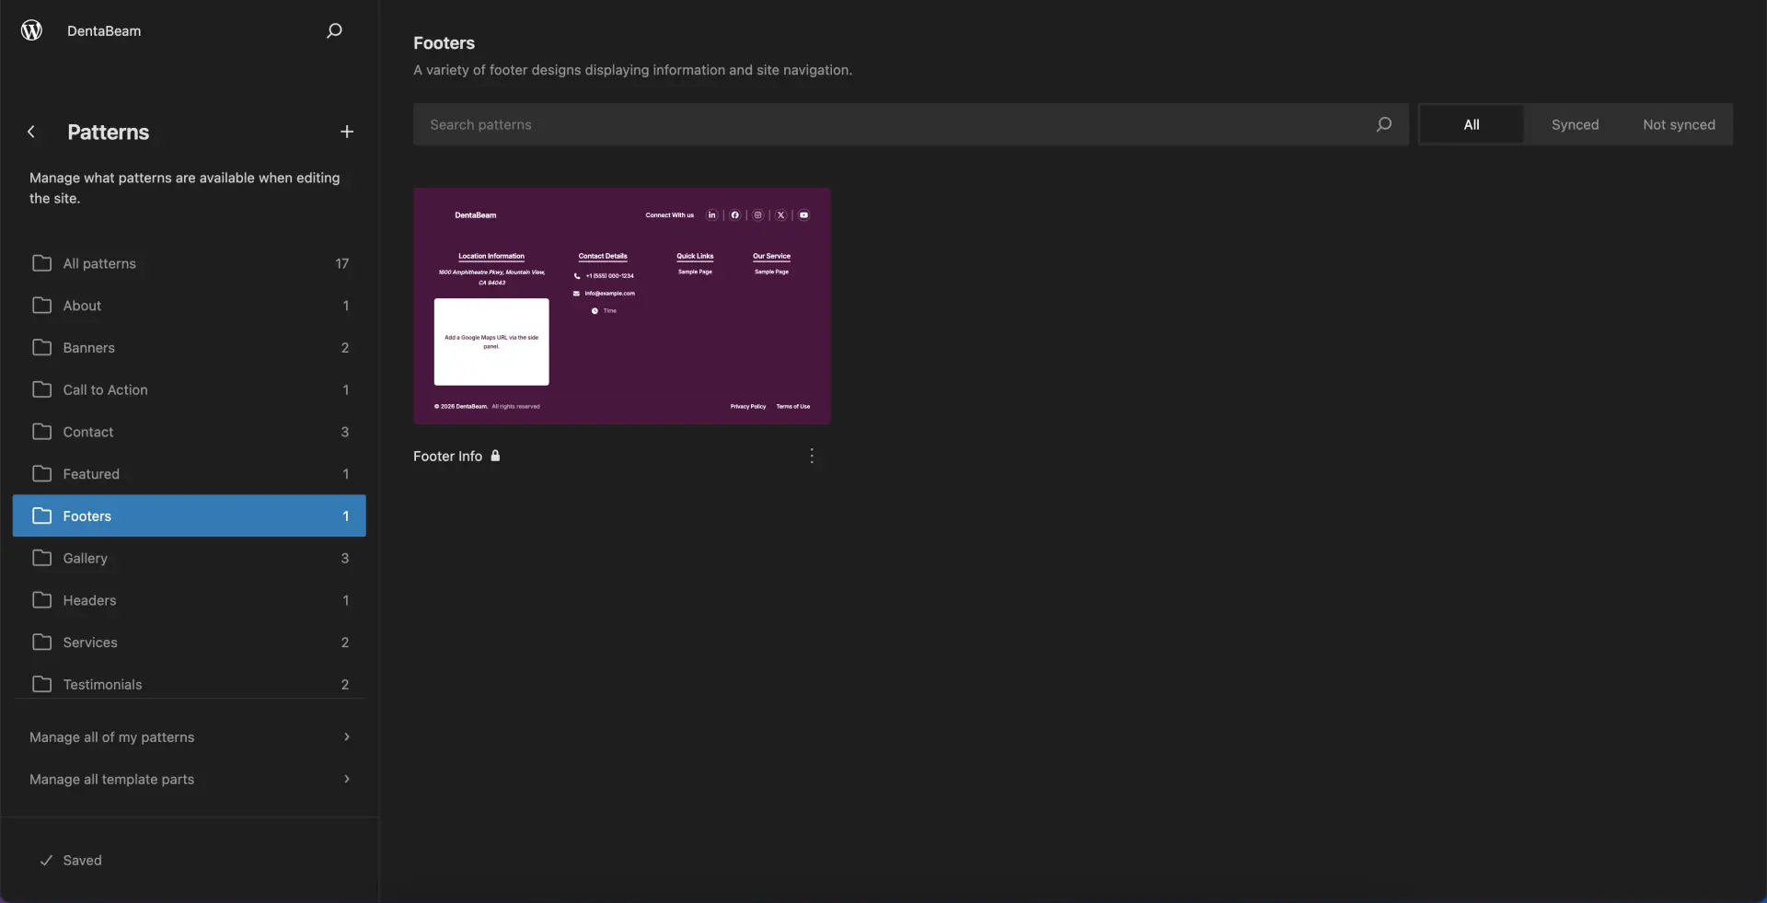1767x903 pixels.
Task: Click the lock icon beside Footer Info
Action: [495, 456]
